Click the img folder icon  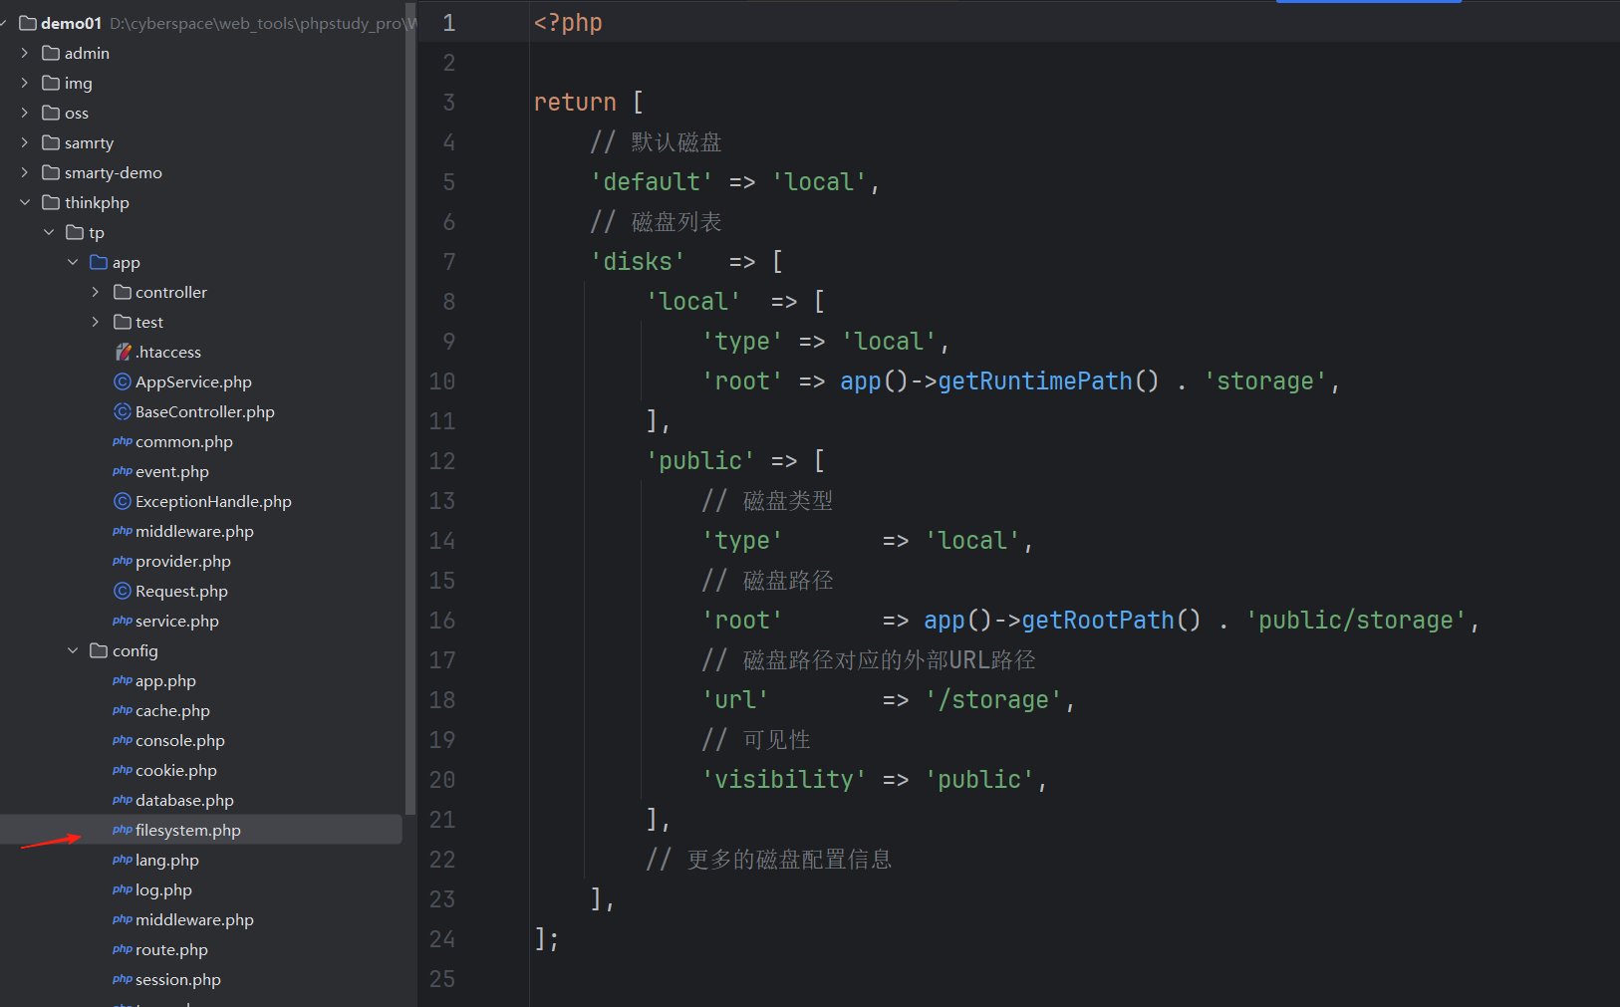[x=51, y=83]
